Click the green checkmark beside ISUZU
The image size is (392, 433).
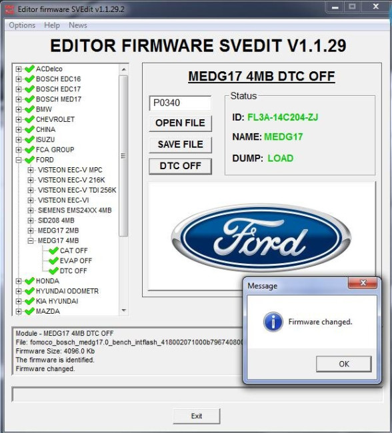pos(29,139)
